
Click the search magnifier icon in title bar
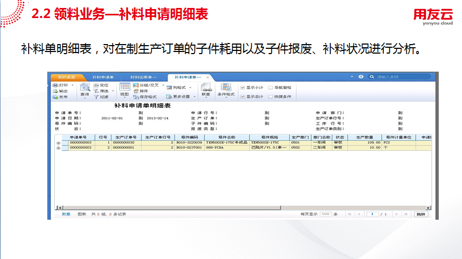[372, 77]
